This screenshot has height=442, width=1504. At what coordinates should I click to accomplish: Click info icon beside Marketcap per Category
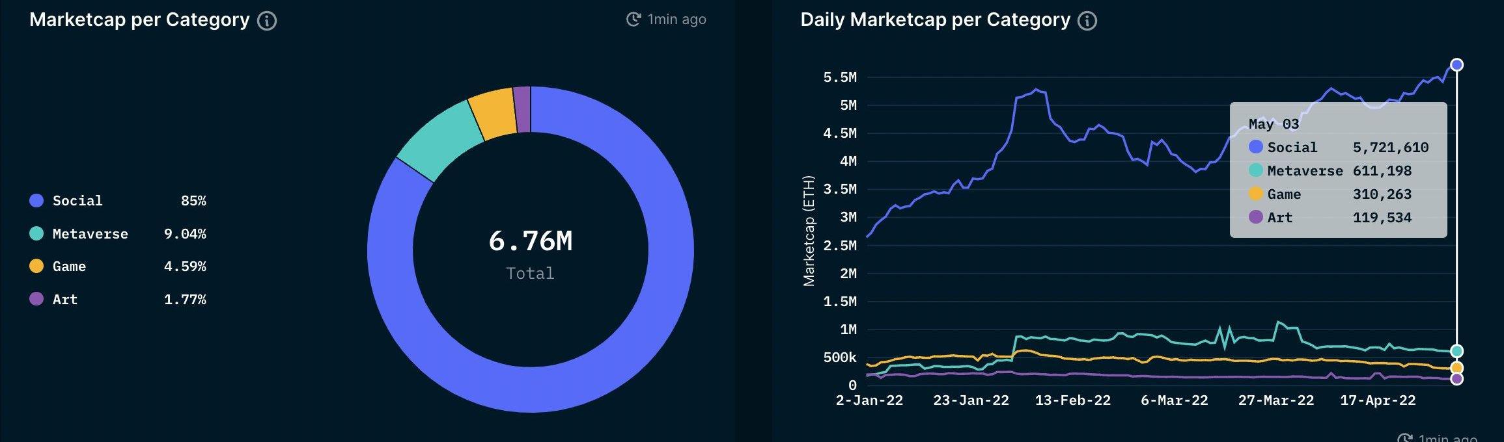click(x=267, y=21)
